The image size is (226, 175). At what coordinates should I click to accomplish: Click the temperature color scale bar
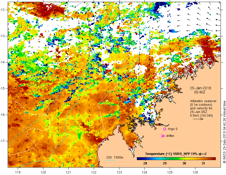pyautogui.click(x=176, y=159)
